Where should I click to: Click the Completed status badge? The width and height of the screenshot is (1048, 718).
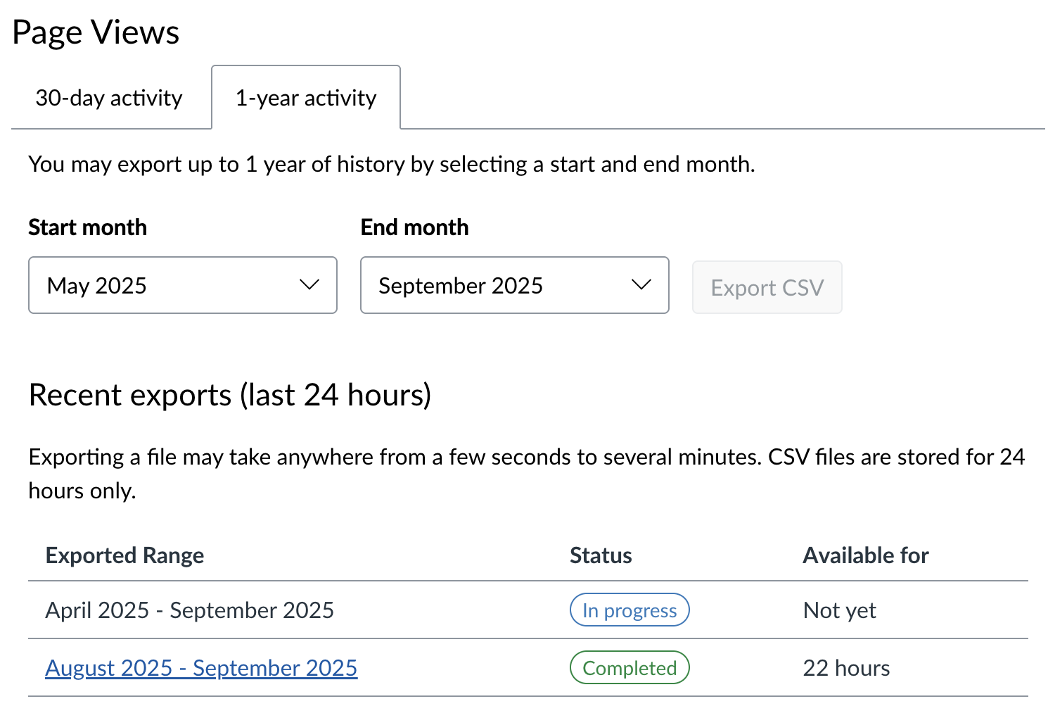629,667
